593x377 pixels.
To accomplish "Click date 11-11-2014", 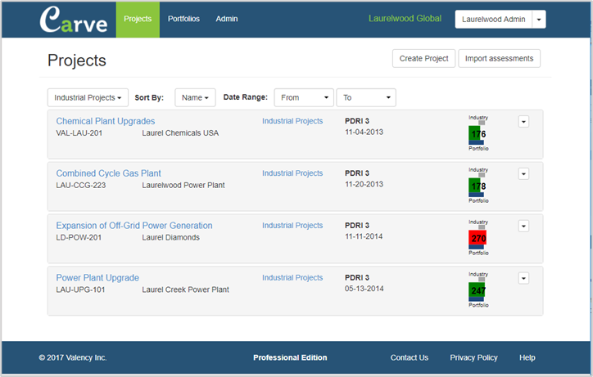I will [364, 236].
